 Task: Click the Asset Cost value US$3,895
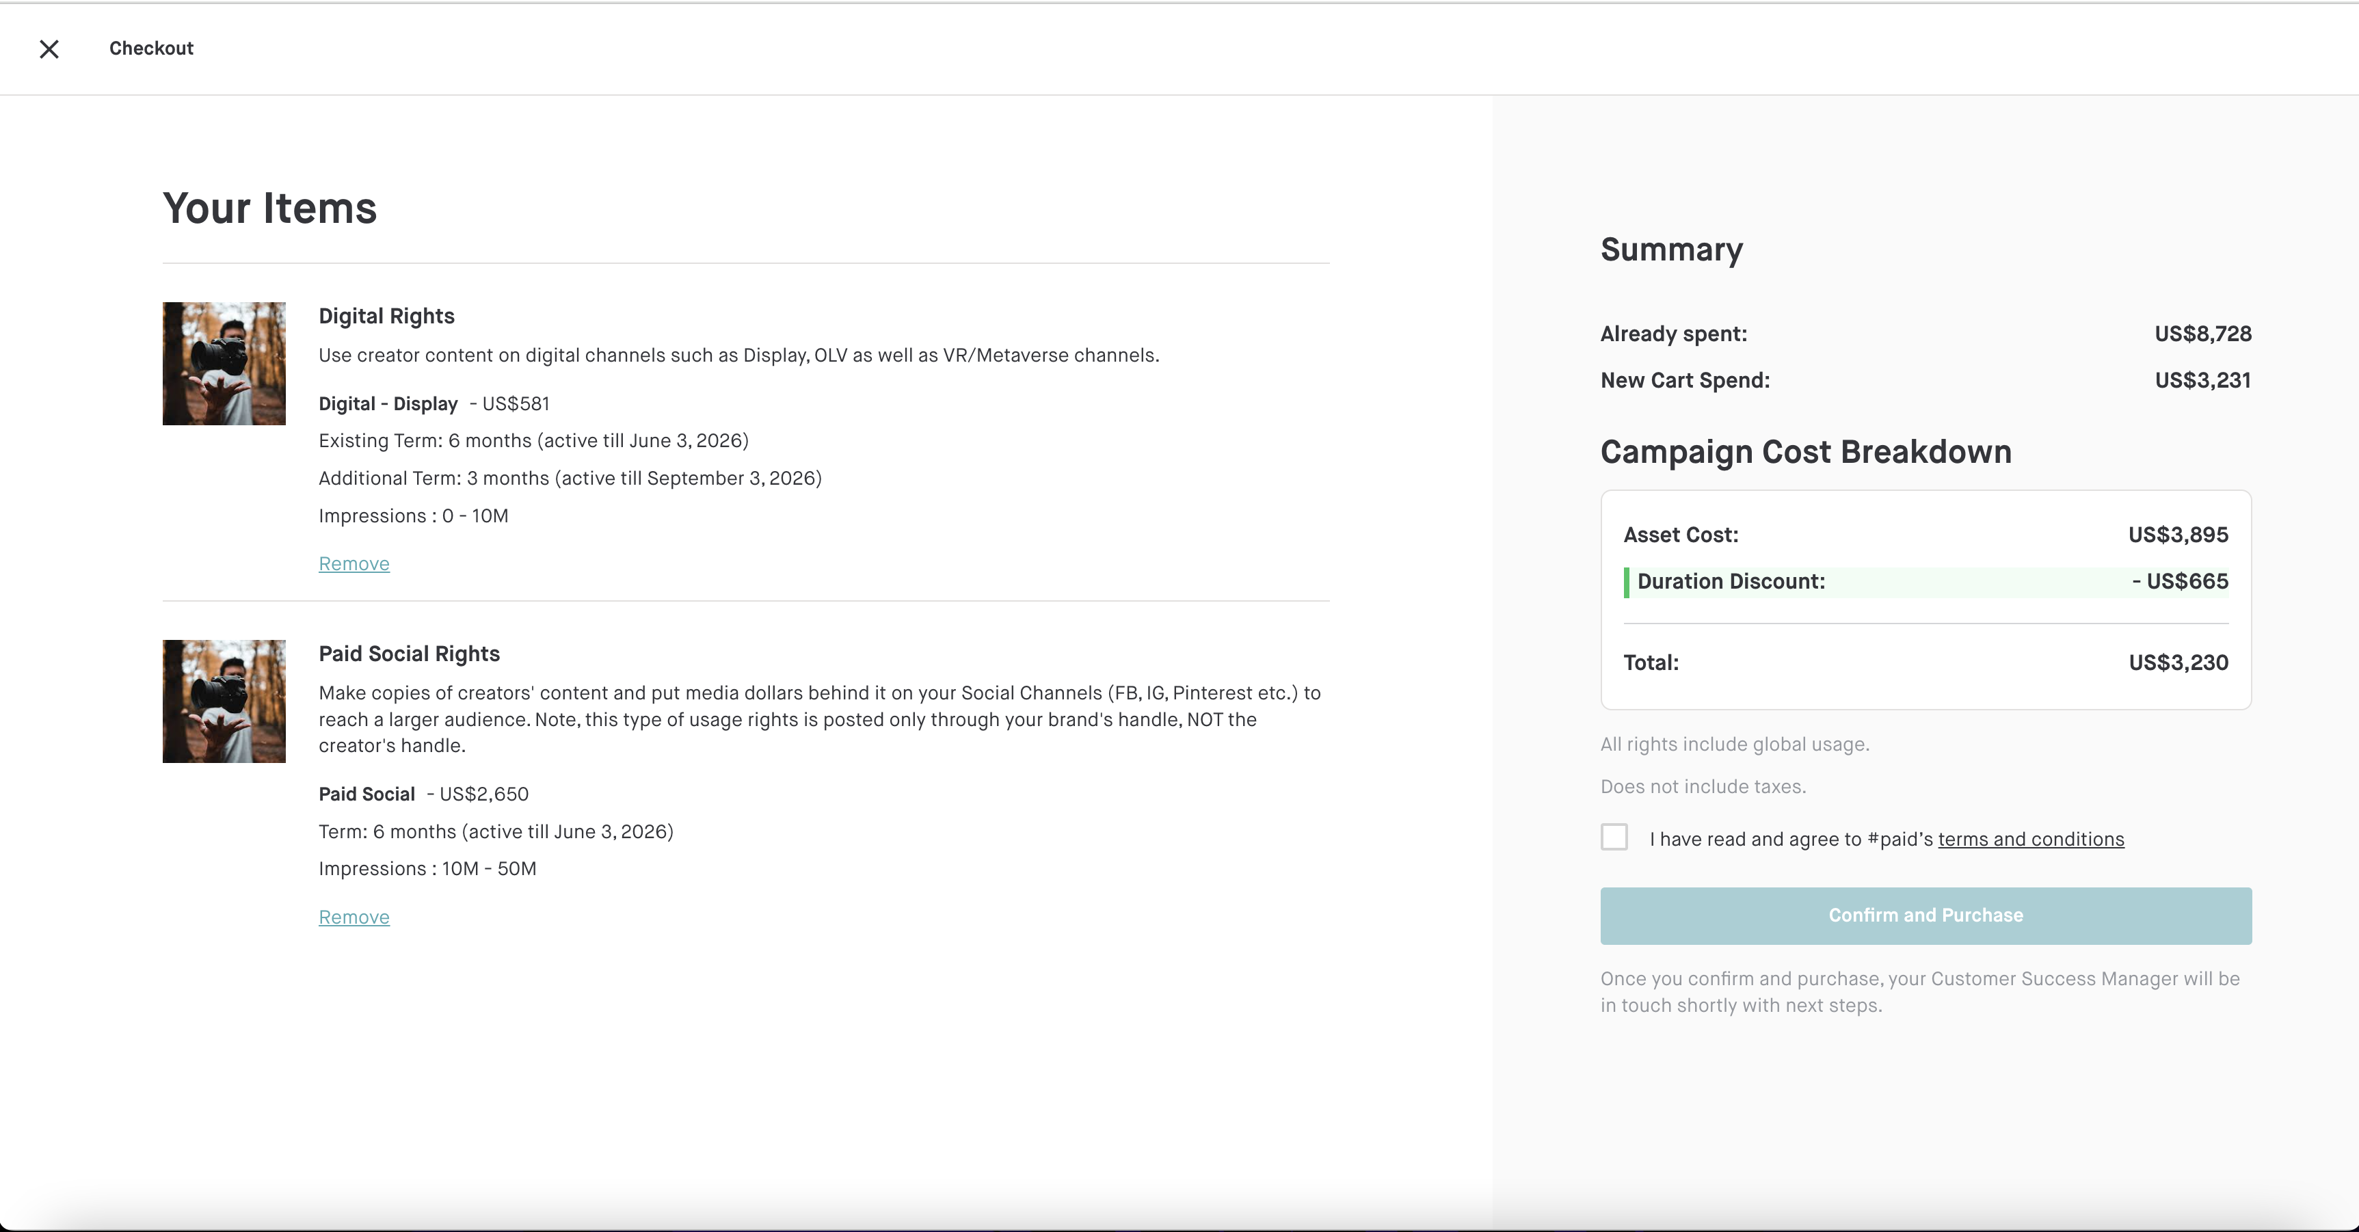point(2178,535)
